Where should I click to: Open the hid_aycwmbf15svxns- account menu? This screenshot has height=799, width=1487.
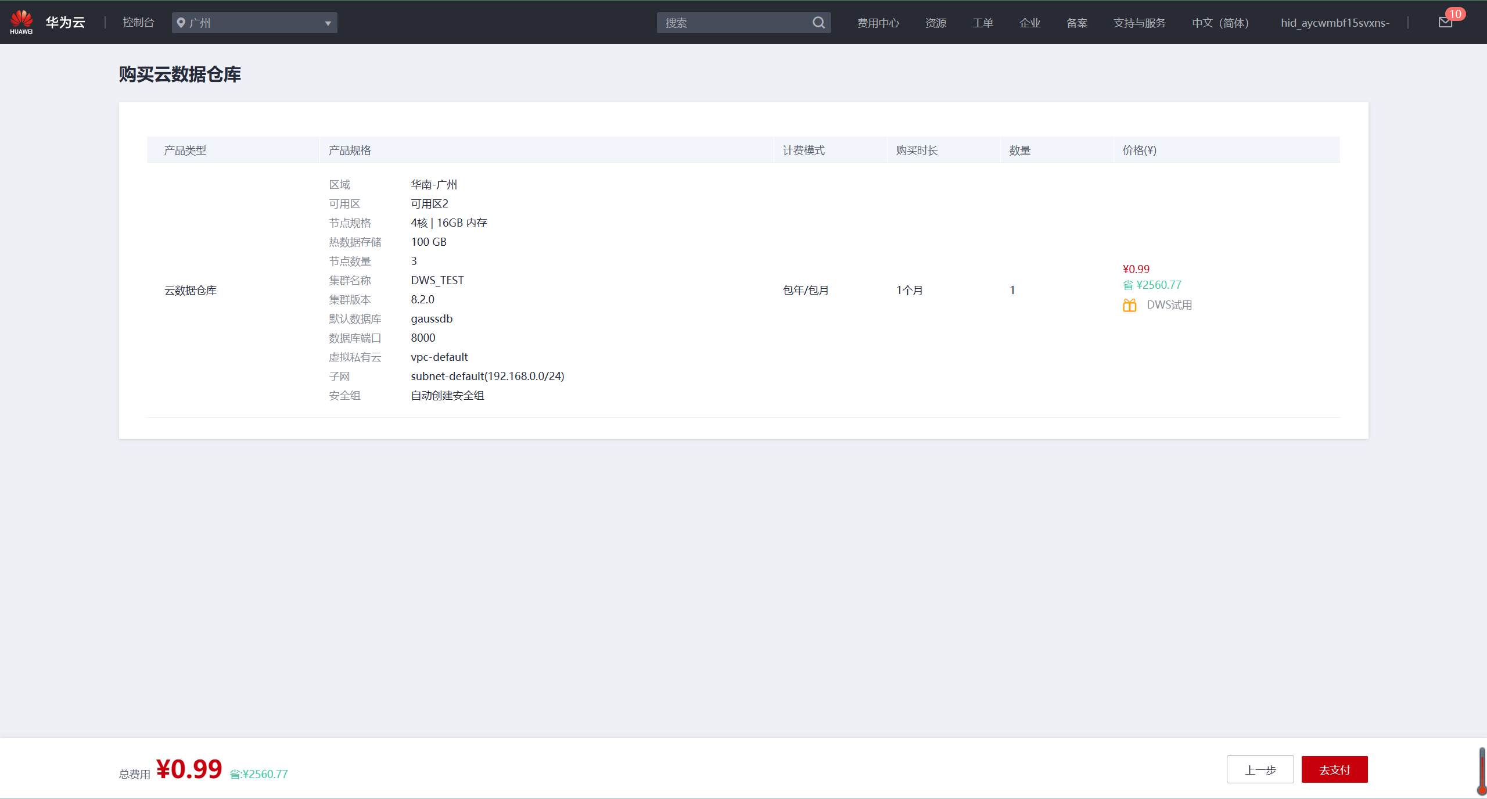point(1335,23)
